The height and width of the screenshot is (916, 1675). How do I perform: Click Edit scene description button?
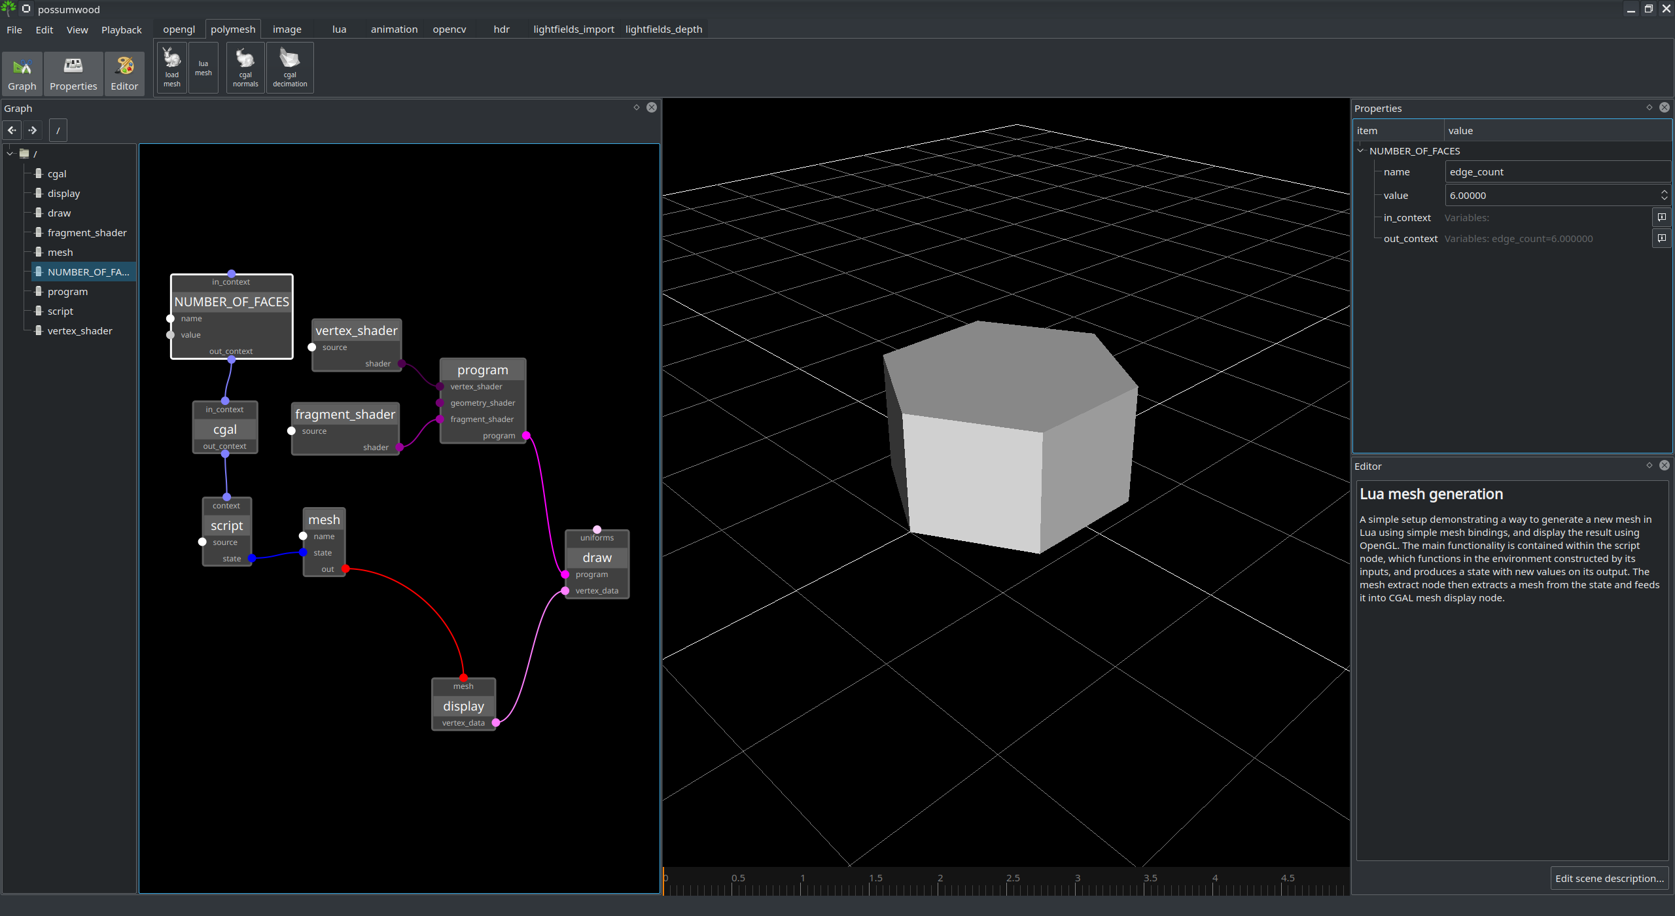tap(1609, 878)
